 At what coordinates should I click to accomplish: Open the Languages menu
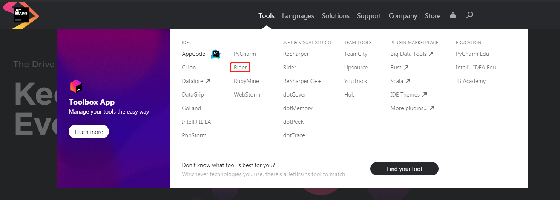click(298, 16)
